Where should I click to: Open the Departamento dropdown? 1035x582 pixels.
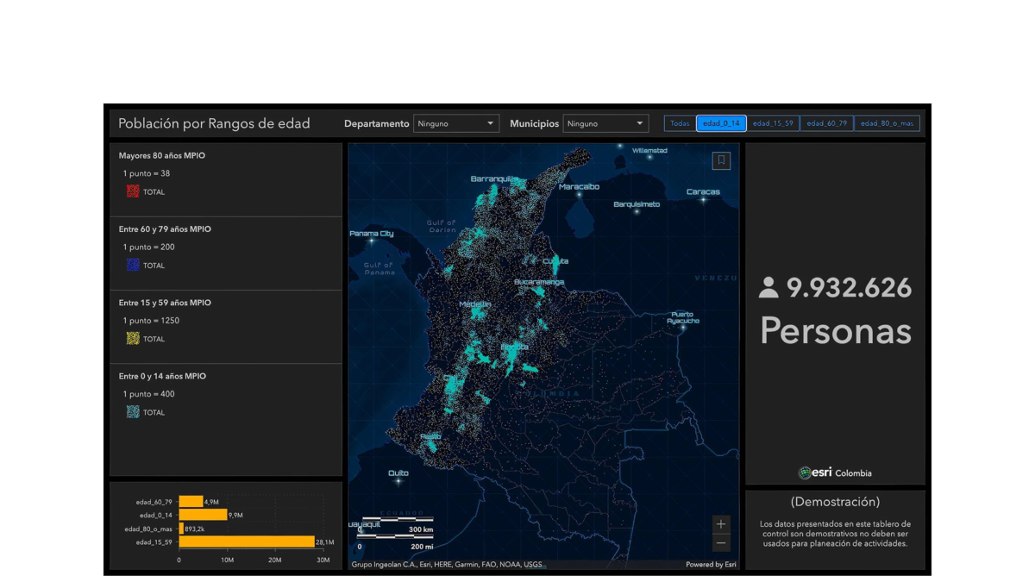tap(455, 123)
